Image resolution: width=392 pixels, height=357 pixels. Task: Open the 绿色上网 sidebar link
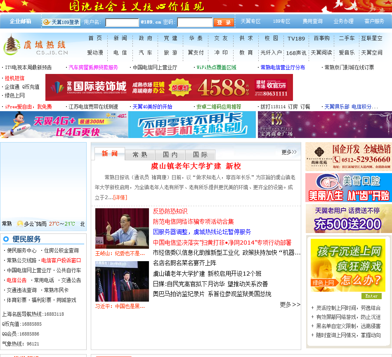[x=14, y=95]
